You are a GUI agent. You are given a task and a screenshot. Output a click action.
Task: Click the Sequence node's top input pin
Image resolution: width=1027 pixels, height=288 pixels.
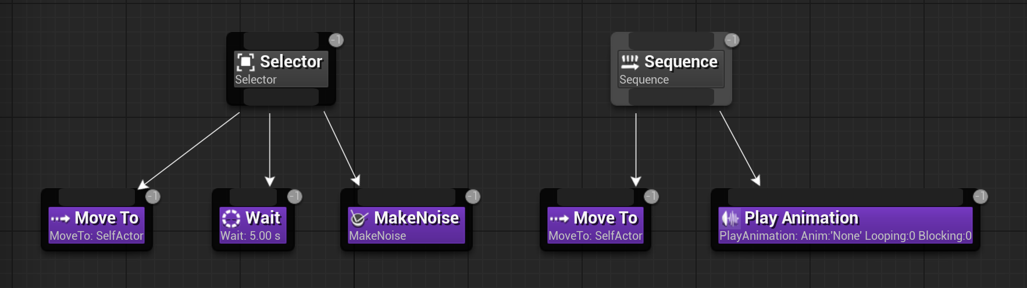(671, 41)
